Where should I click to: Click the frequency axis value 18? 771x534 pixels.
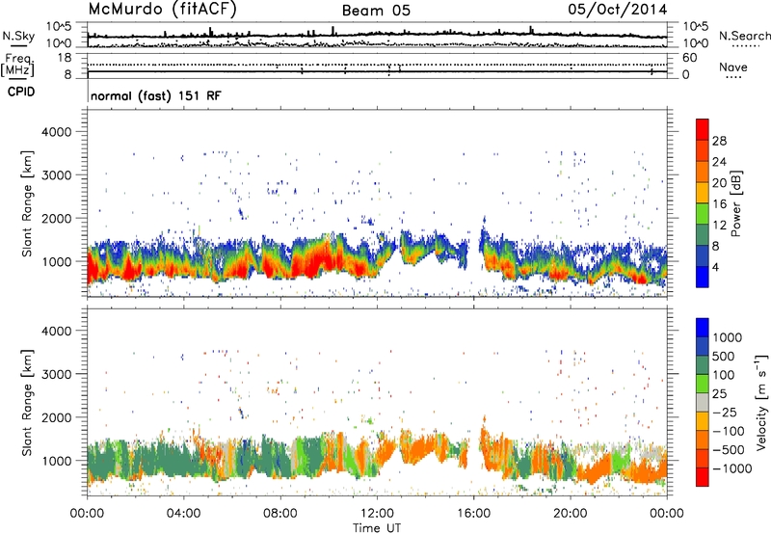click(x=65, y=58)
